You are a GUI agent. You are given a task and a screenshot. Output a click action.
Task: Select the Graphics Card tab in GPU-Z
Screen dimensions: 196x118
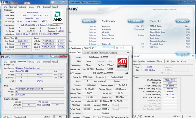(75, 52)
